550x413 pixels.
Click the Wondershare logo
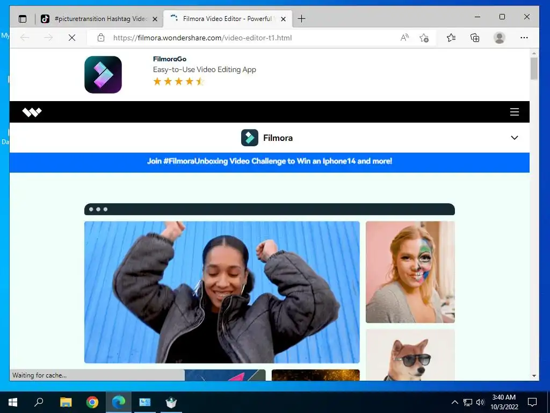coord(32,112)
